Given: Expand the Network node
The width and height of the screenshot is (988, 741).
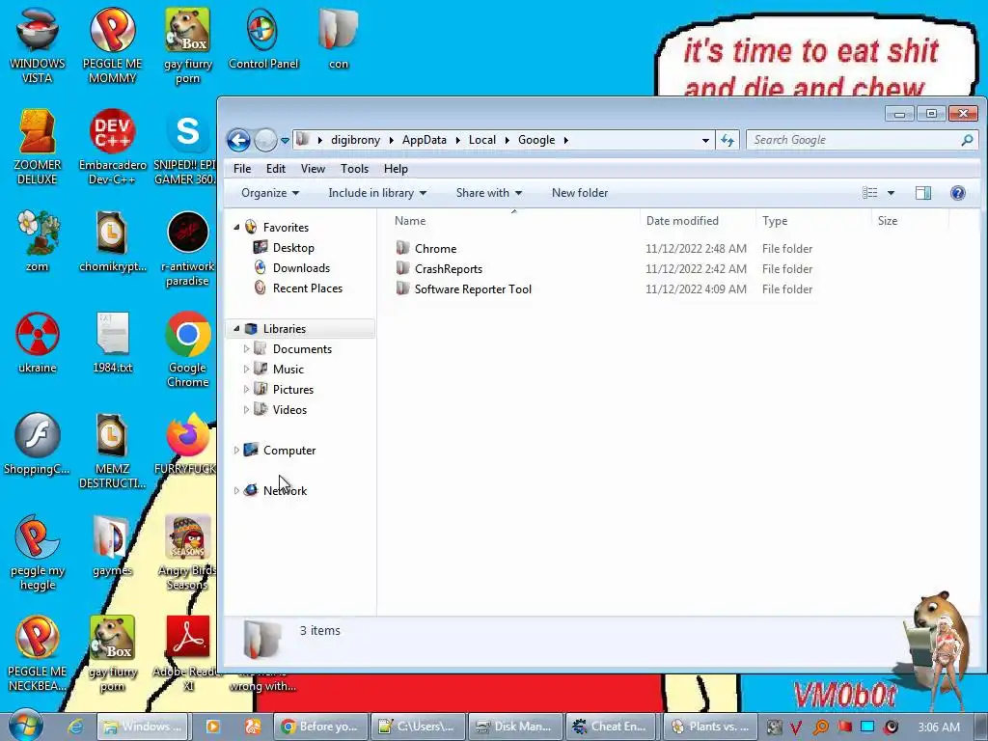Looking at the screenshot, I should click(236, 490).
